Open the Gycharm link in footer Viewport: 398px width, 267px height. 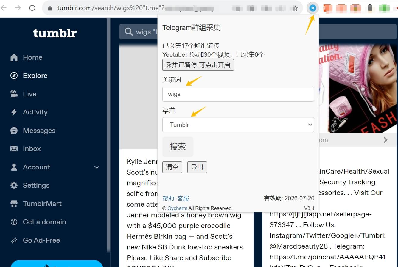[177, 208]
